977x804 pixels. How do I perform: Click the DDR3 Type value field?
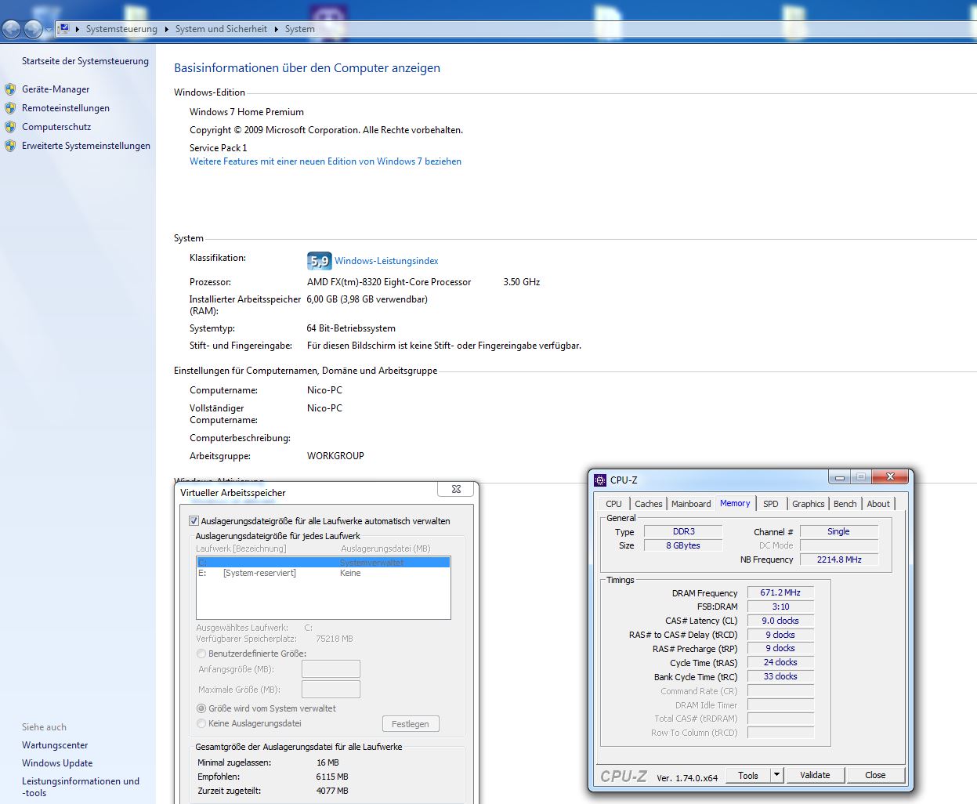coord(683,531)
